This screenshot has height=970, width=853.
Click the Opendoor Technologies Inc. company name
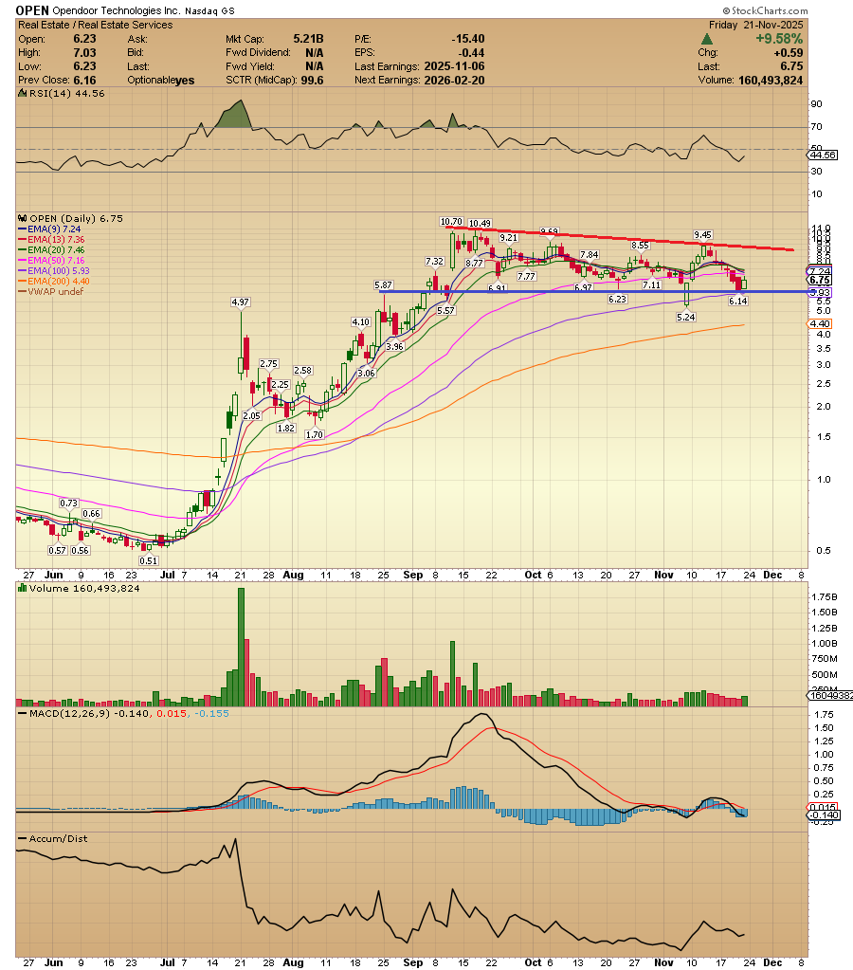pos(117,10)
